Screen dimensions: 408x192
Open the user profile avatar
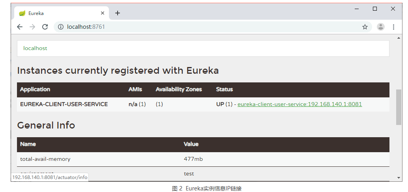(381, 27)
